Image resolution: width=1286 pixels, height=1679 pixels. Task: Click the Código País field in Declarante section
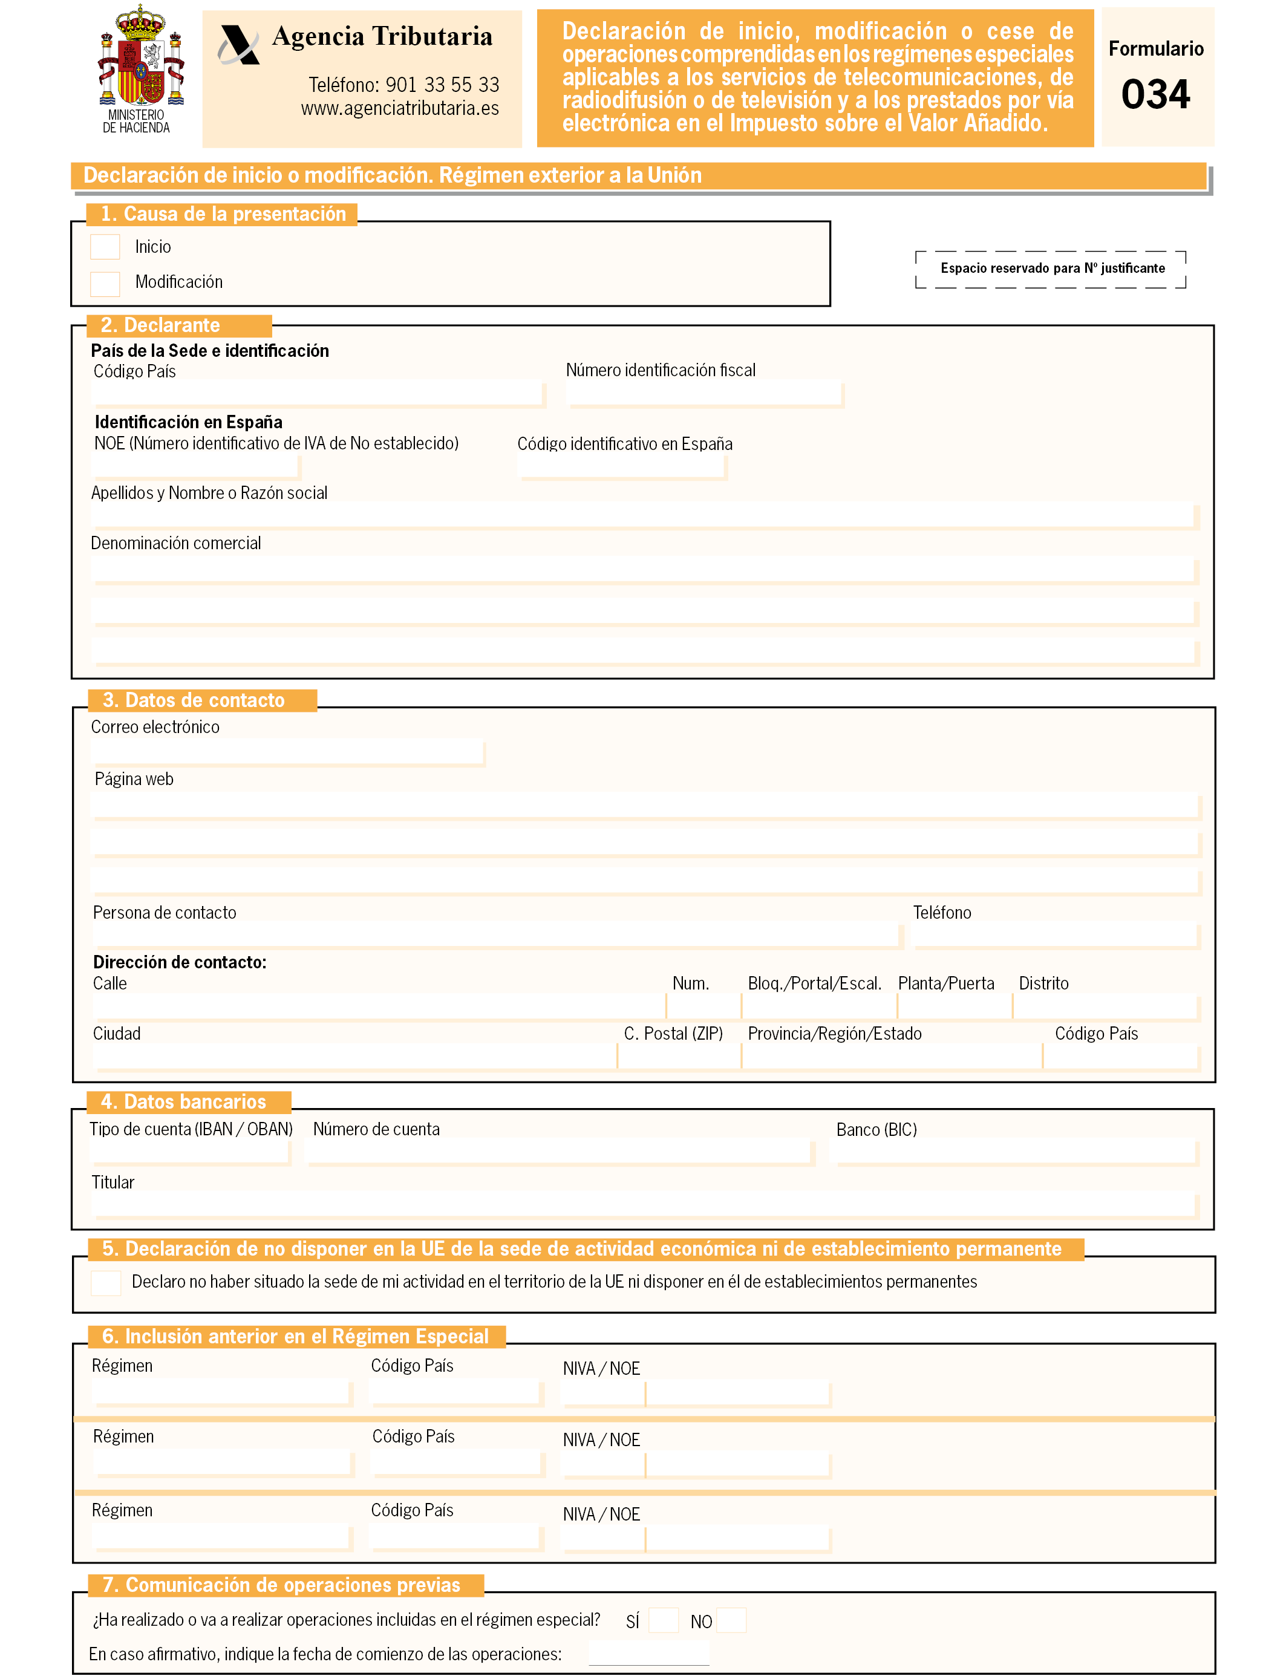click(x=318, y=393)
